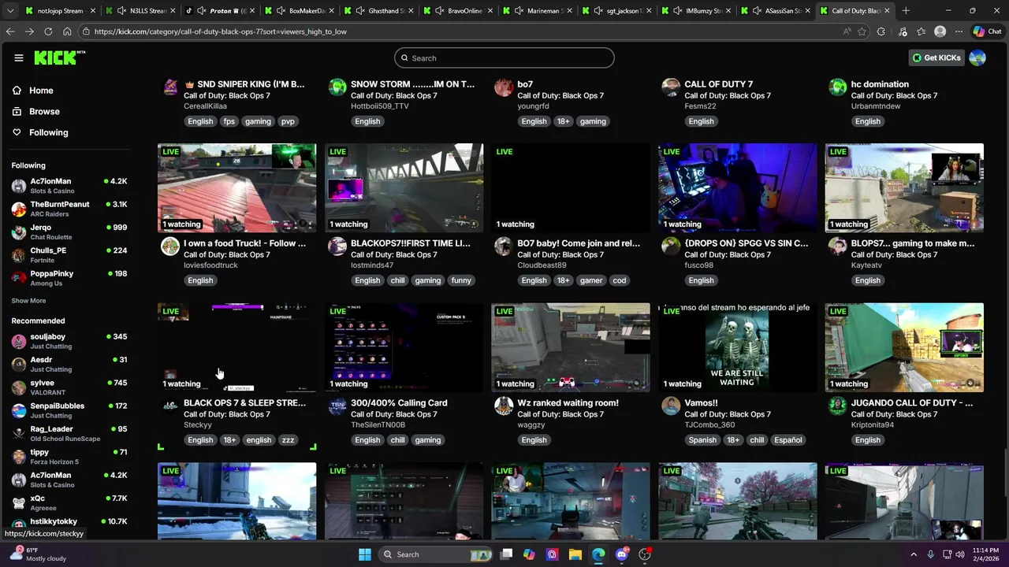The image size is (1009, 567).
Task: Open Microsoft Edge taskbar icon
Action: tap(598, 554)
